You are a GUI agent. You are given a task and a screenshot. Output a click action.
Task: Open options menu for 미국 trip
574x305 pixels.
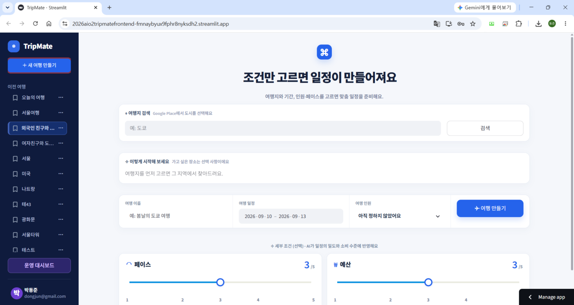[x=61, y=174]
